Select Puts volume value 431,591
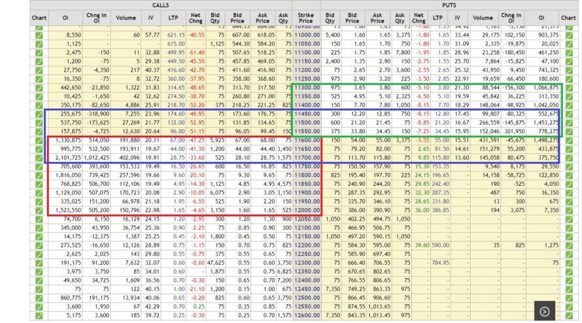Image resolution: width=582 pixels, height=323 pixels. (489, 140)
